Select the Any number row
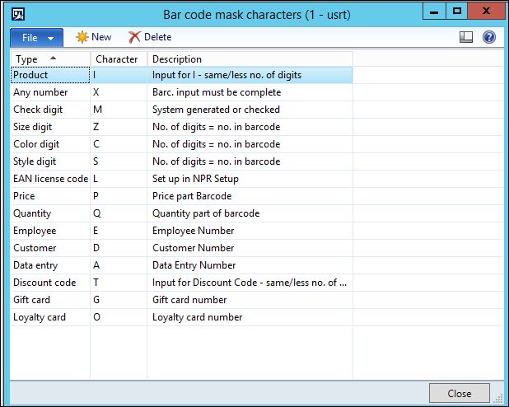Viewport: 509px width, 407px height. click(181, 92)
